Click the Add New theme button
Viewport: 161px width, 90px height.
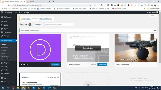pyautogui.click(x=38, y=25)
